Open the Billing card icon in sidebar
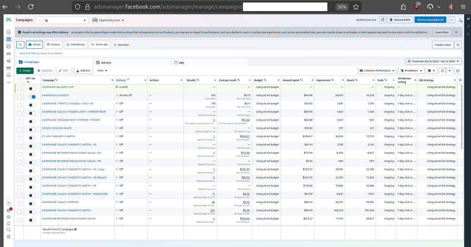The height and width of the screenshot is (247, 471). 9,68
